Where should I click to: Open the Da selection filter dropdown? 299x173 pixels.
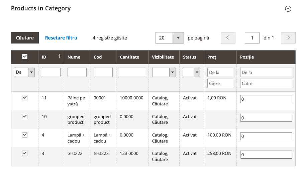(25, 72)
